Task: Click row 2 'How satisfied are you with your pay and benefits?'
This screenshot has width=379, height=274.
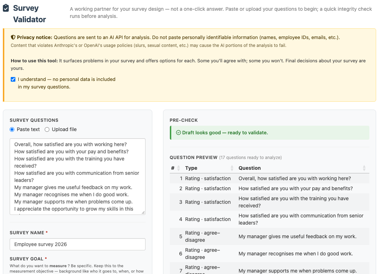Action: point(296,188)
